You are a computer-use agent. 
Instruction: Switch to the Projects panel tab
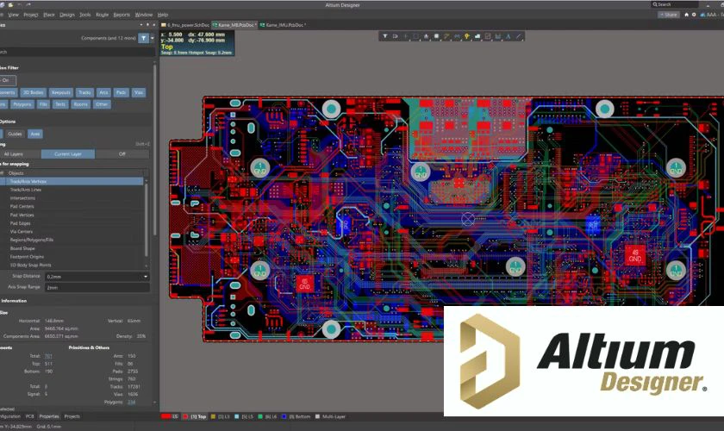pyautogui.click(x=72, y=416)
